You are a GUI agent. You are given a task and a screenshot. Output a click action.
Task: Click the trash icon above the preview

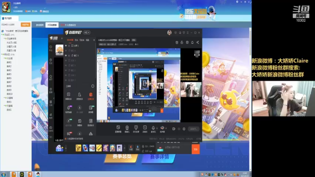(177, 42)
